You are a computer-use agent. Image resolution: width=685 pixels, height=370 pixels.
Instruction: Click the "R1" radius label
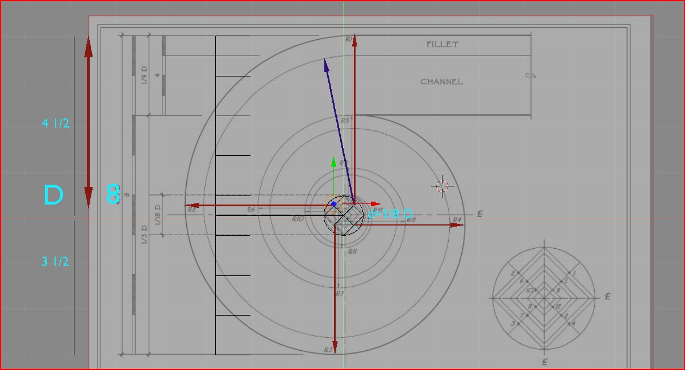pos(349,39)
